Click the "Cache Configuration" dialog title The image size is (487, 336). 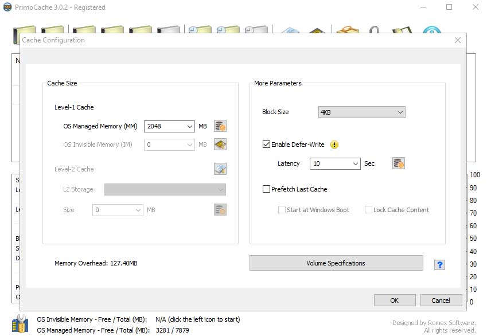coord(53,40)
